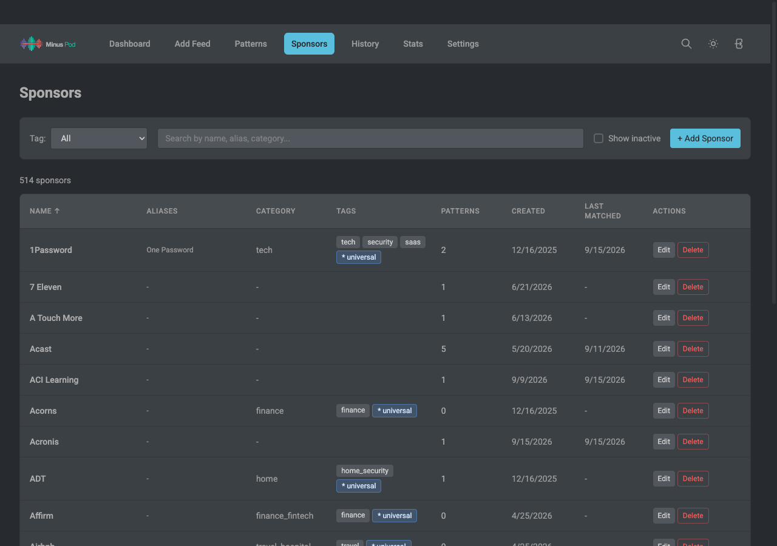
Task: Edit the 7 Eleven sponsor
Action: (x=664, y=287)
